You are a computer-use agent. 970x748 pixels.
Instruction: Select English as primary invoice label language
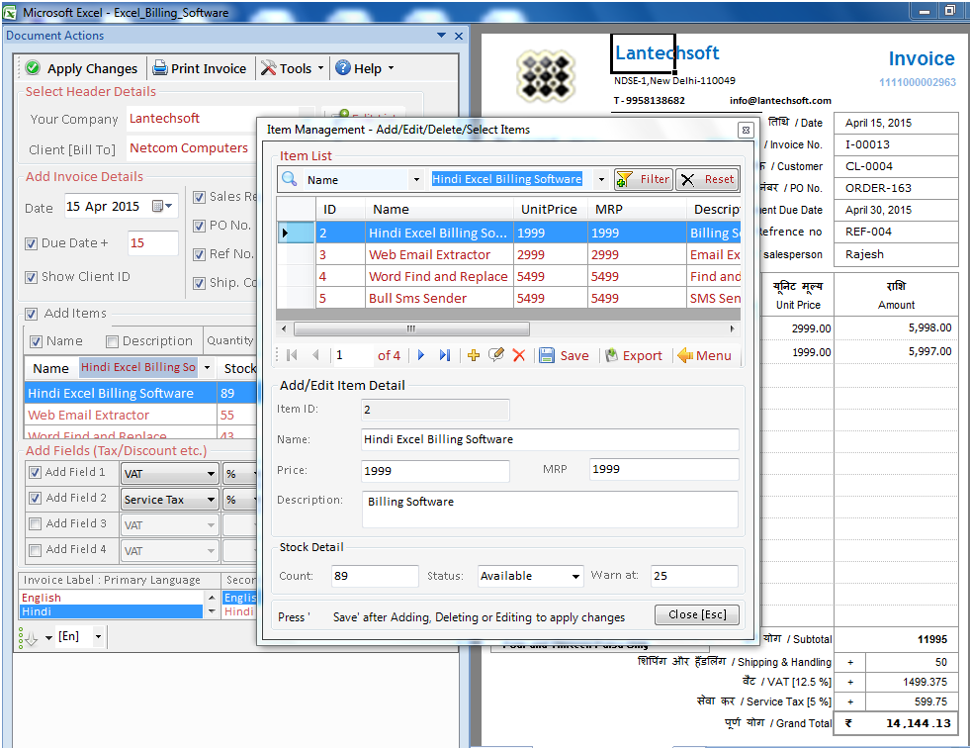click(x=112, y=598)
